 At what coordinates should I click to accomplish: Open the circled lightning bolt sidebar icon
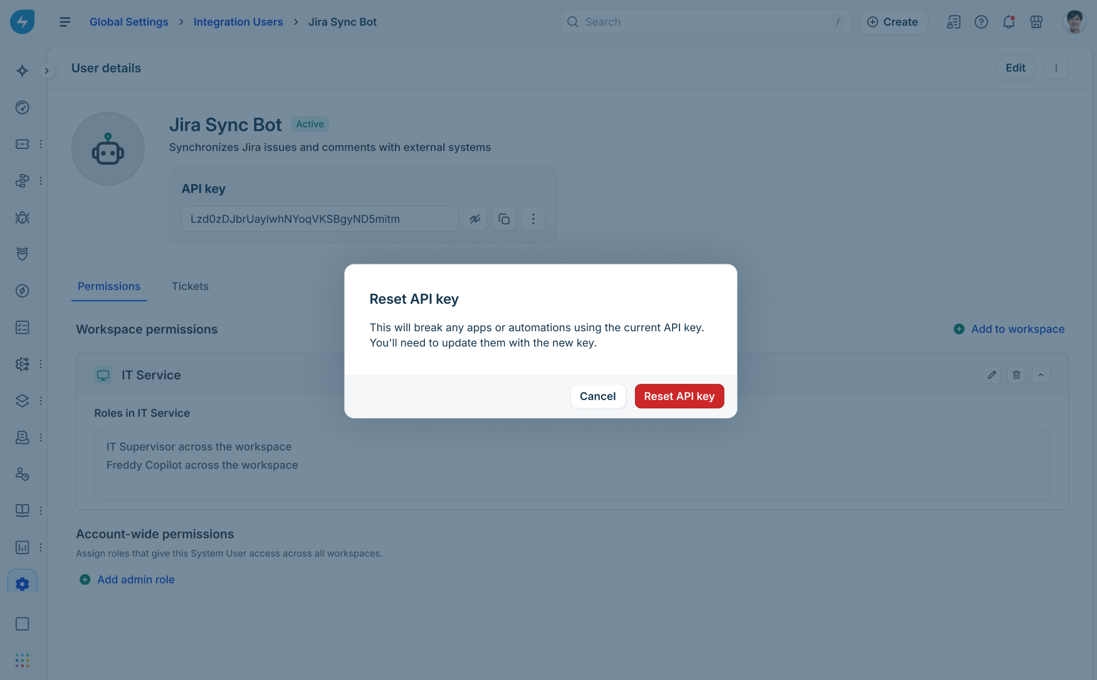coord(23,291)
